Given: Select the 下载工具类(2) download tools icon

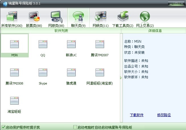Looking at the screenshot, I should (123, 16).
